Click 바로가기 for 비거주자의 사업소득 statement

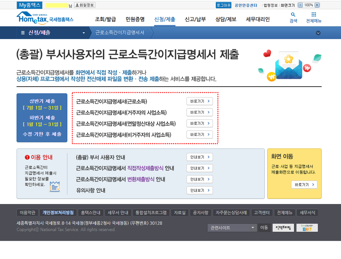coord(199,134)
